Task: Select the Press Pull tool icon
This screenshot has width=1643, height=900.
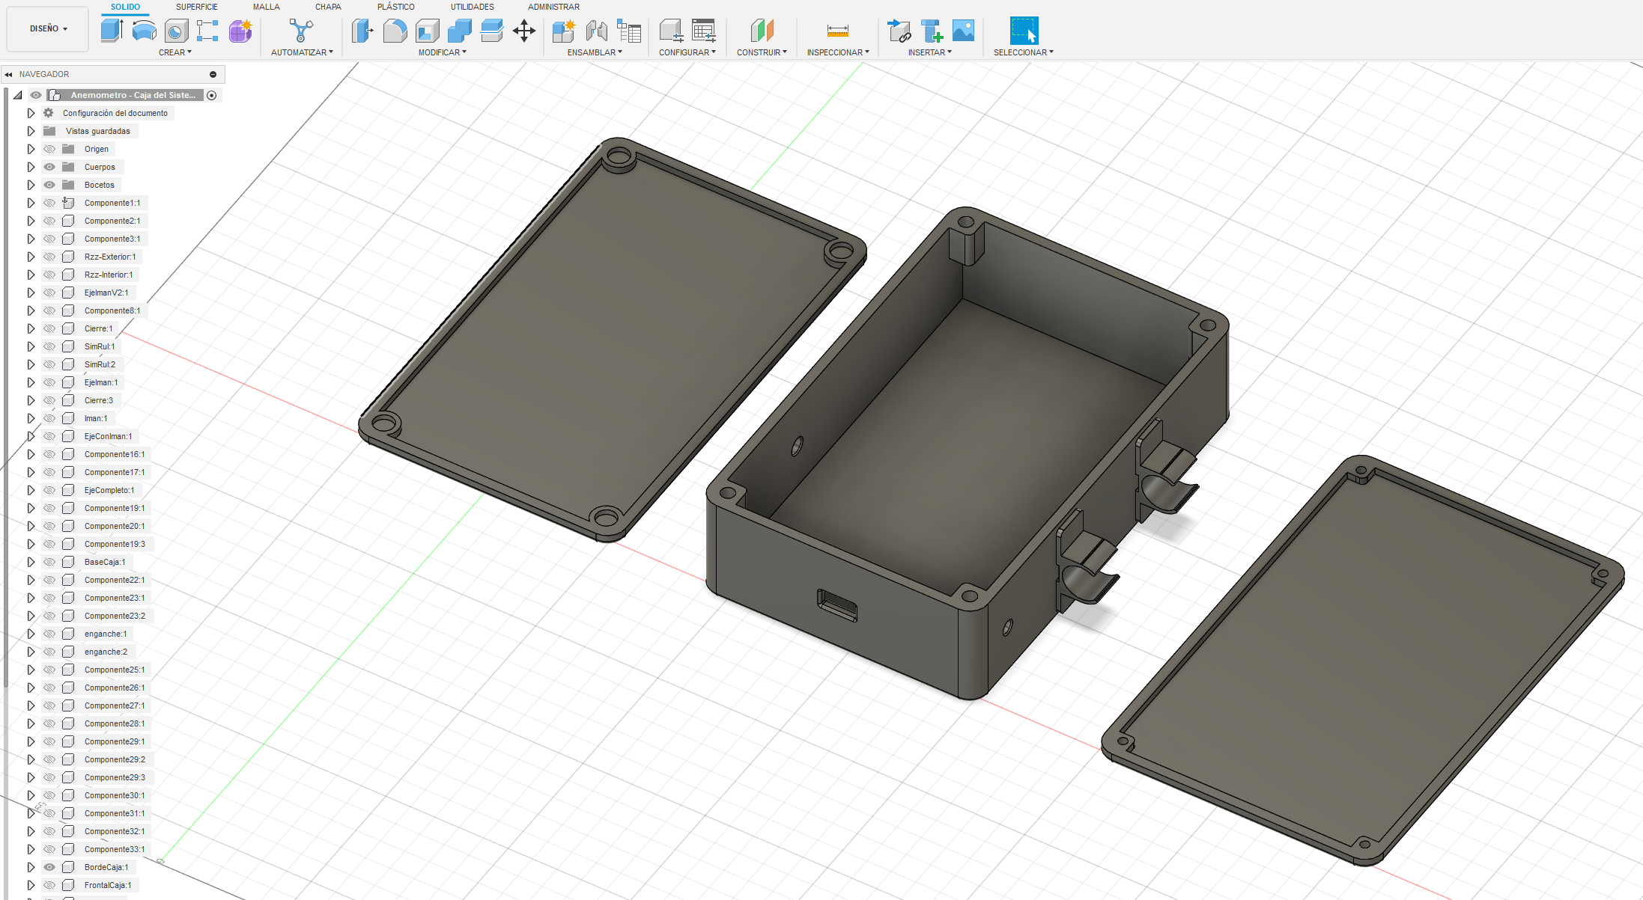Action: point(362,31)
